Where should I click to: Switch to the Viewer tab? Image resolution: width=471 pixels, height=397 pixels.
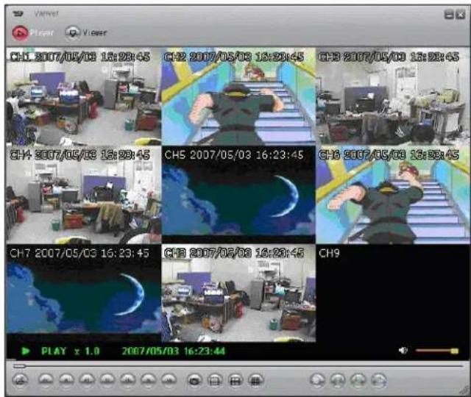[x=95, y=33]
